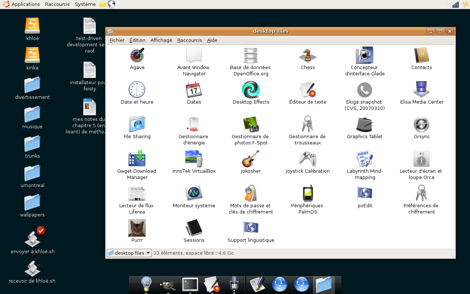Launch Elisa Media Center
This screenshot has width=470, height=294.
pyautogui.click(x=422, y=90)
